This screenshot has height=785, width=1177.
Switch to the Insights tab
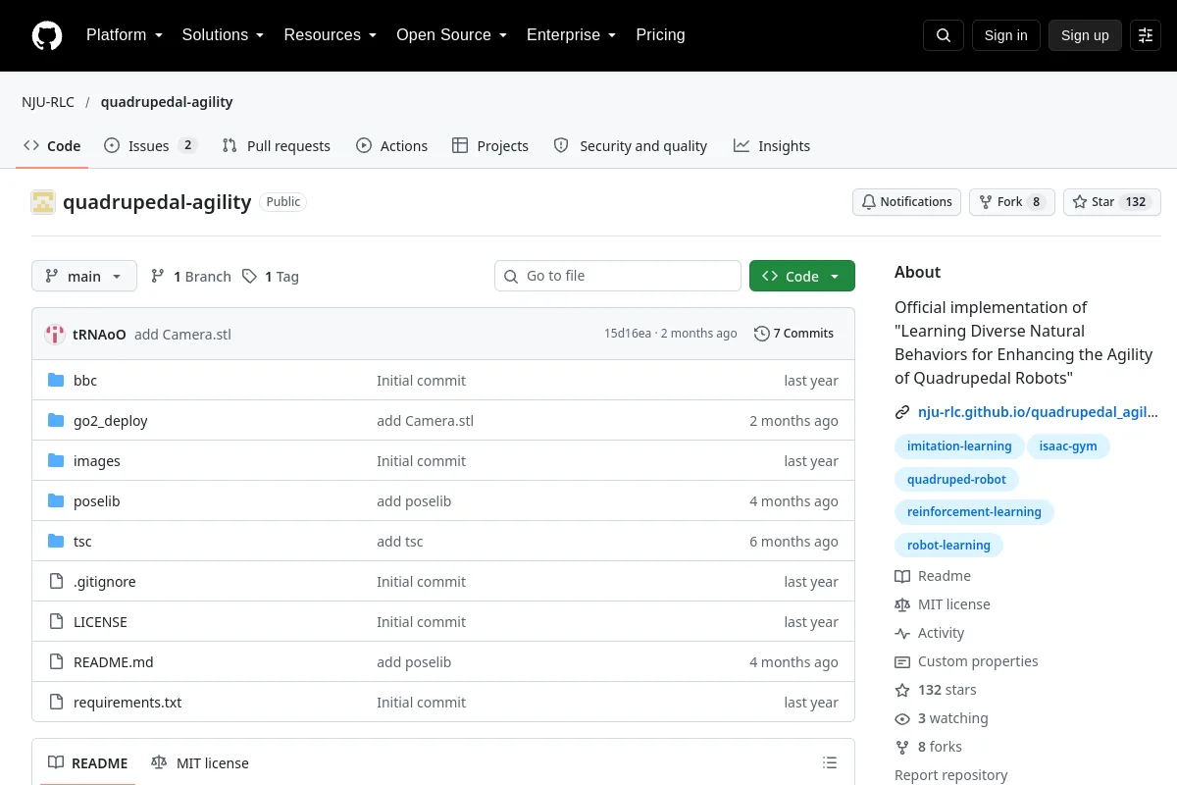pos(772,146)
